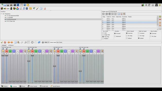The image size is (162, 91).
Task: Add a step with the green plus icon
Action: pyautogui.click(x=160, y=17)
